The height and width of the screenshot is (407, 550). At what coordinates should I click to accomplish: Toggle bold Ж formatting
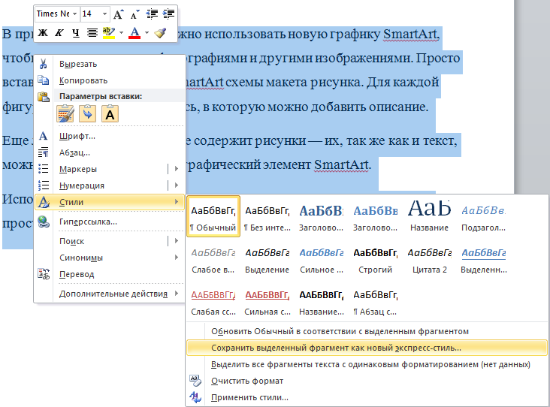(44, 32)
